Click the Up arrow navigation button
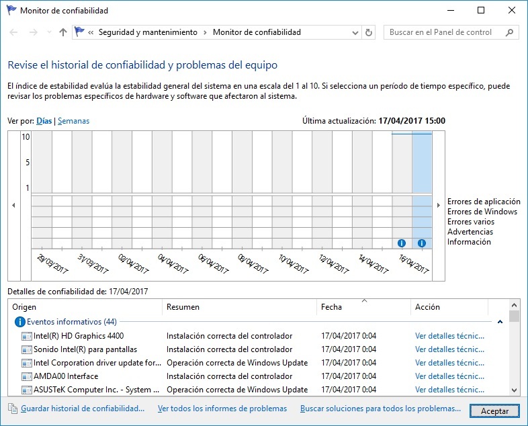The height and width of the screenshot is (426, 528). click(63, 32)
